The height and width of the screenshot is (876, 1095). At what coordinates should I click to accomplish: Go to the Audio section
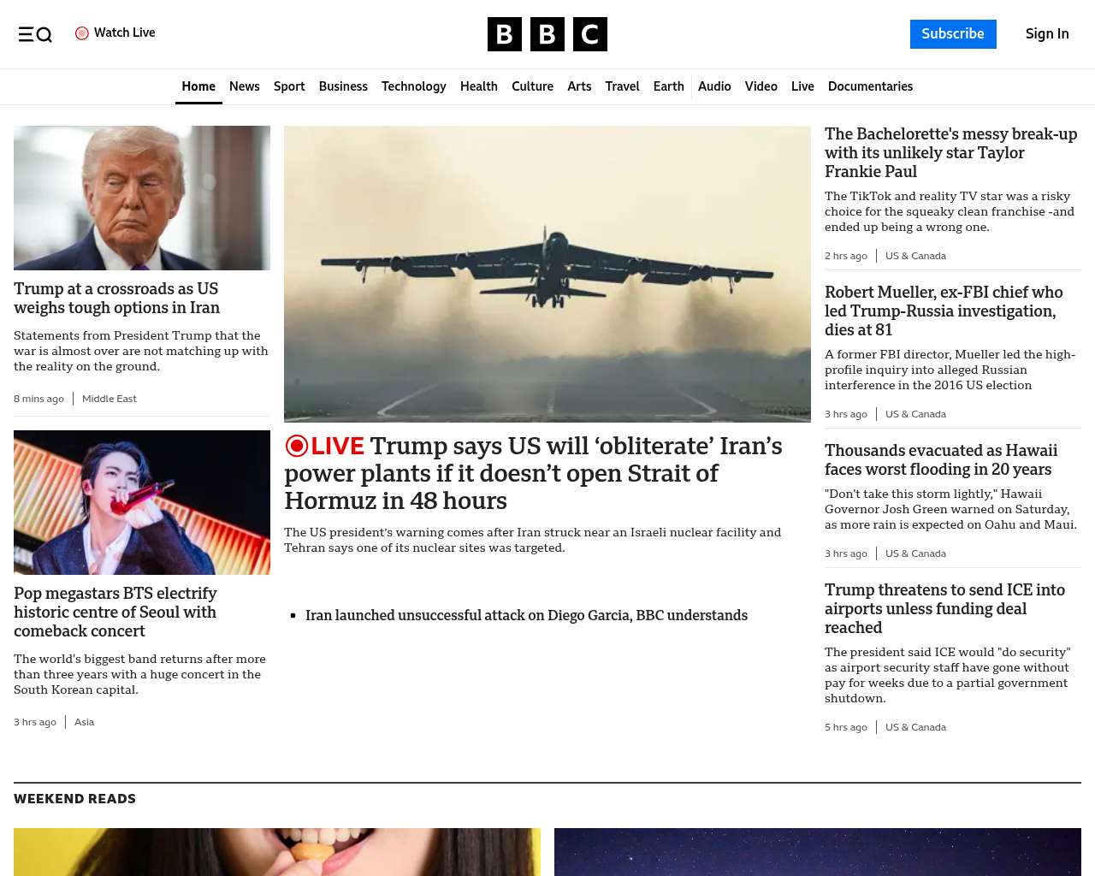(x=714, y=86)
